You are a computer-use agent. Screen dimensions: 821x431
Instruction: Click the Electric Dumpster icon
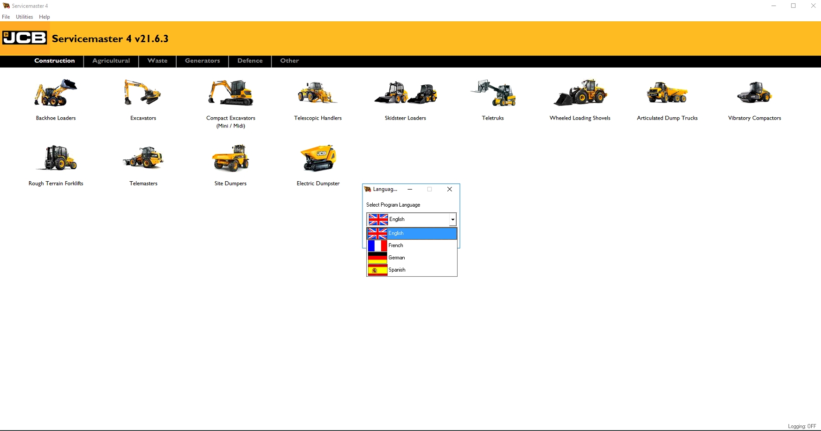[318, 160]
